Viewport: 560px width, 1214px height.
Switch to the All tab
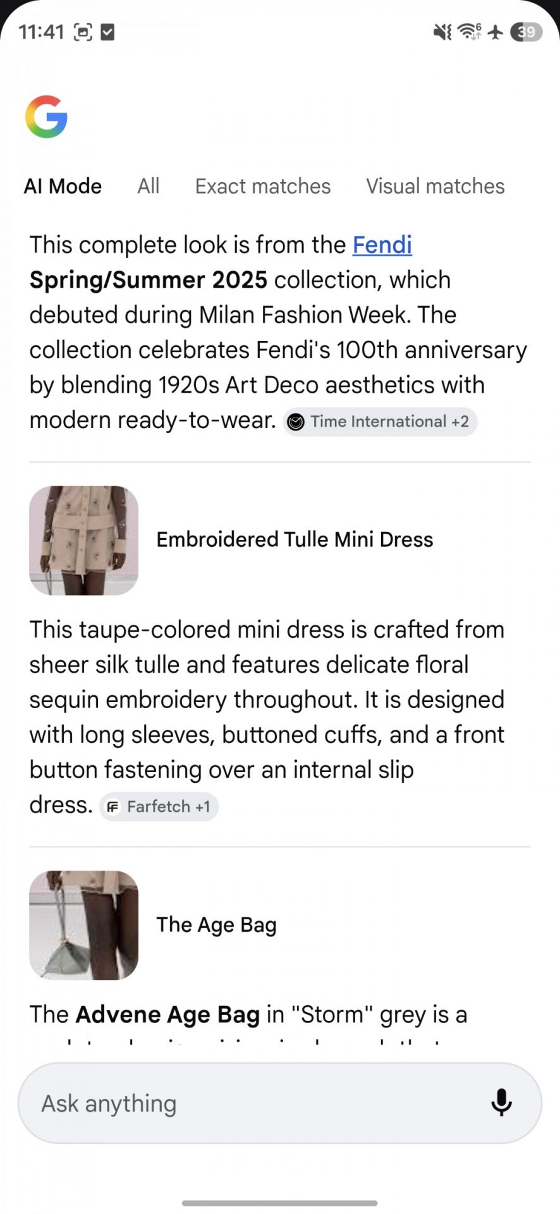point(149,187)
